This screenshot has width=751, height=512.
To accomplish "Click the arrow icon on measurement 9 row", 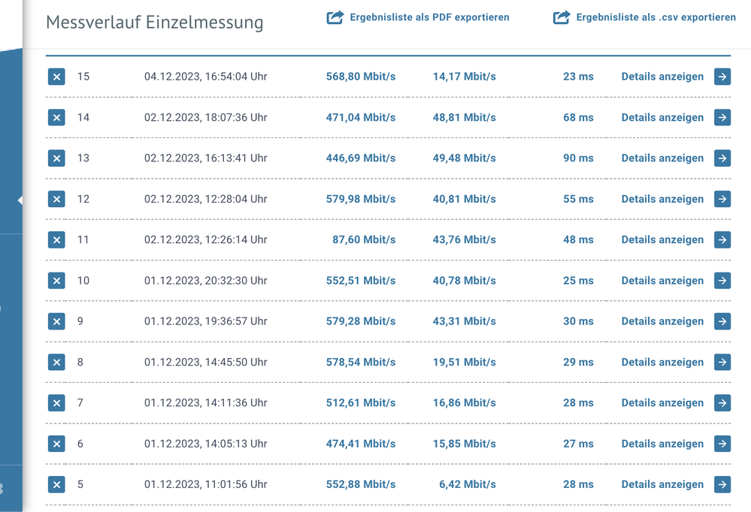I will click(722, 321).
